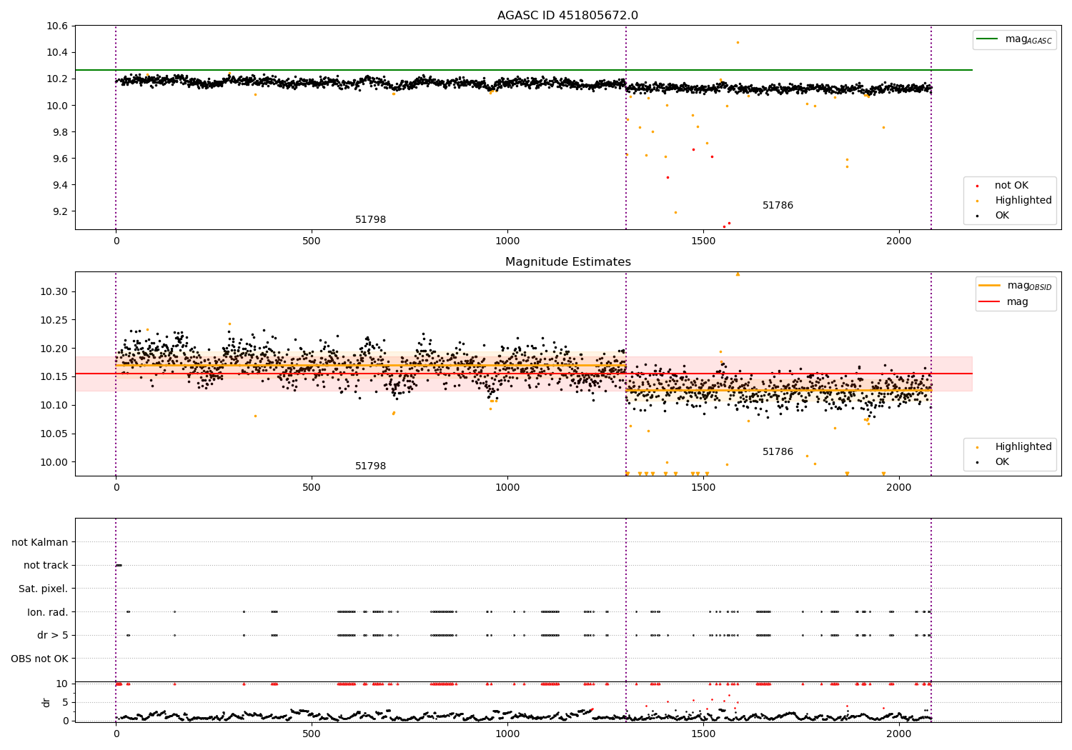Click the 'Sat. pixel.' axis label
The height and width of the screenshot is (750, 1072).
pos(44,589)
